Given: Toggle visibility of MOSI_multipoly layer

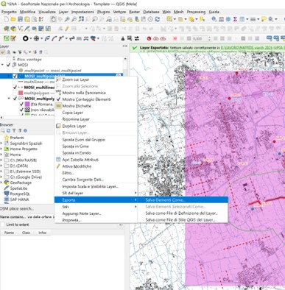Looking at the screenshot, I should pos(15,99).
